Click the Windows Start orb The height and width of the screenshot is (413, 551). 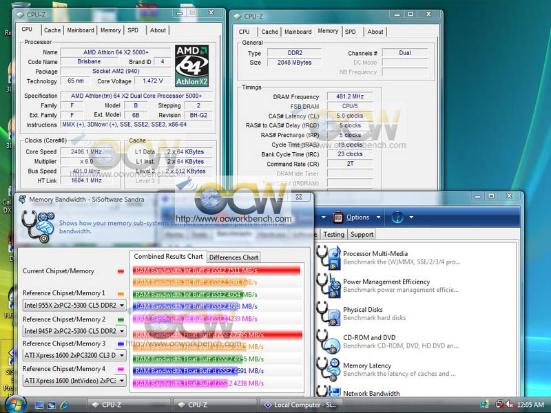coord(15,404)
